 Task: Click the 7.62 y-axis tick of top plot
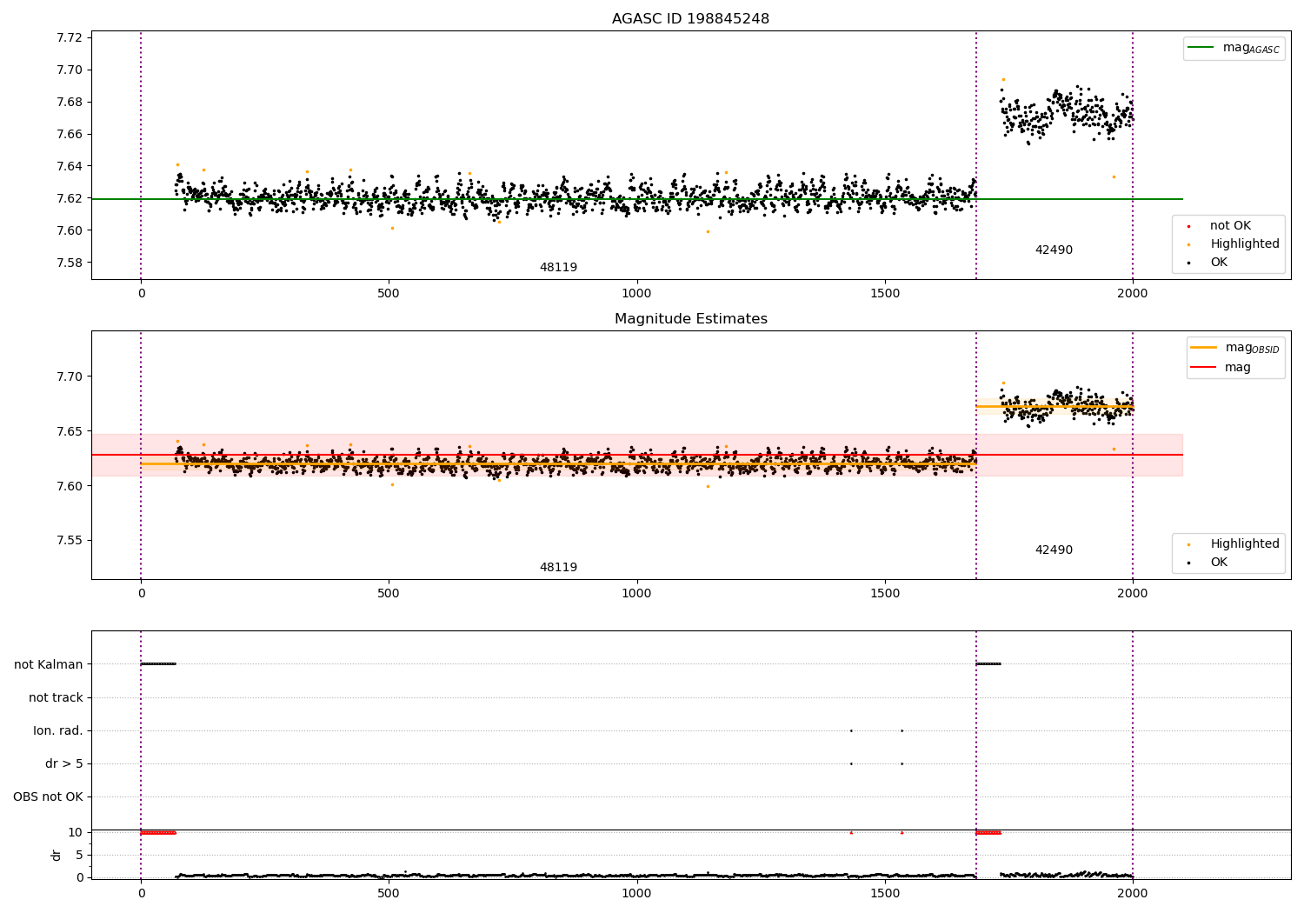tap(70, 198)
